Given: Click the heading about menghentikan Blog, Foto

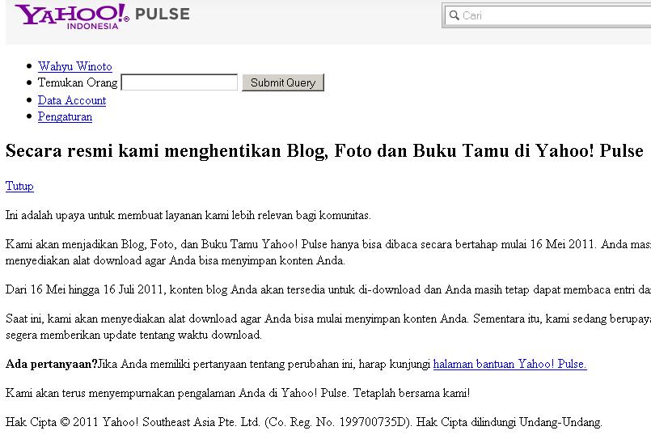Looking at the screenshot, I should (324, 150).
